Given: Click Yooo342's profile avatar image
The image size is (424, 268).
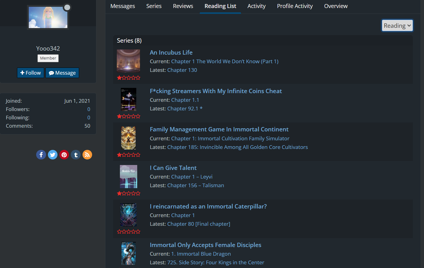Looking at the screenshot, I should coord(48,17).
